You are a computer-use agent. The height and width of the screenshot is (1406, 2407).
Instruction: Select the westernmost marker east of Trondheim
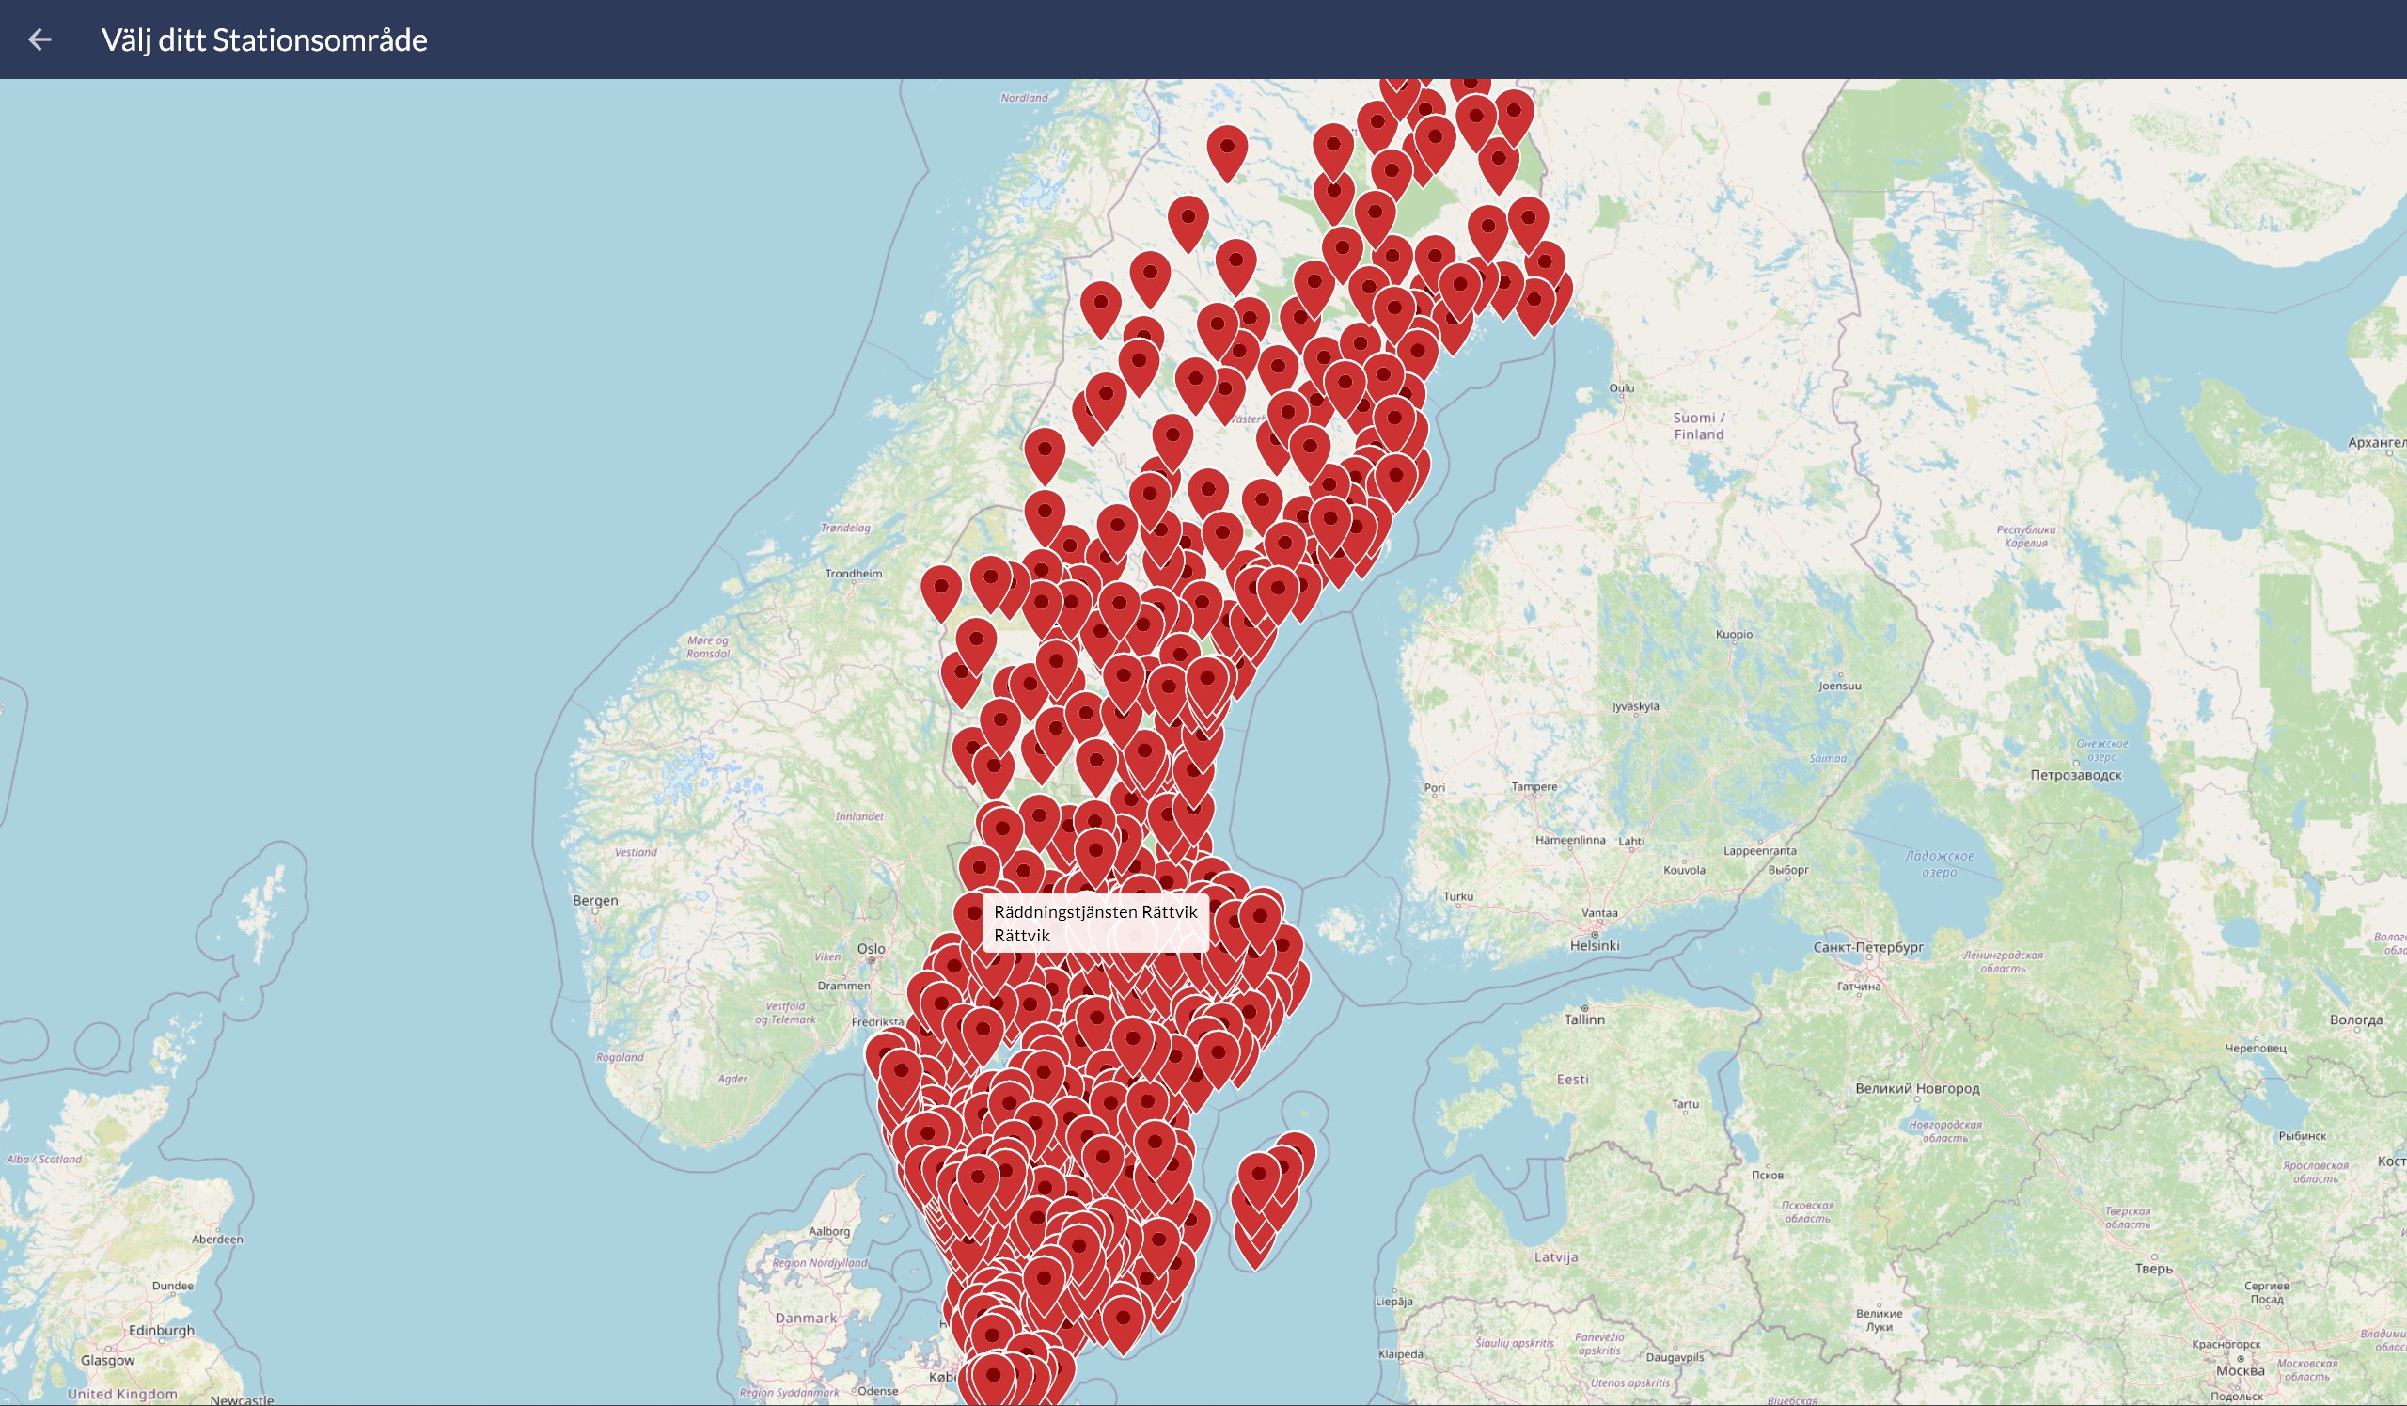(x=941, y=590)
